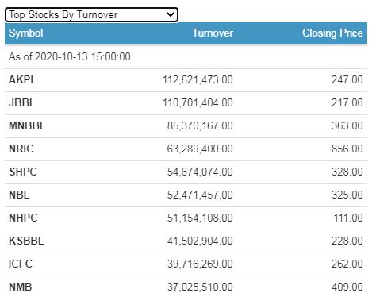The width and height of the screenshot is (372, 301).
Task: Click the As of 2020-10-13 timestamp row
Action: [186, 56]
